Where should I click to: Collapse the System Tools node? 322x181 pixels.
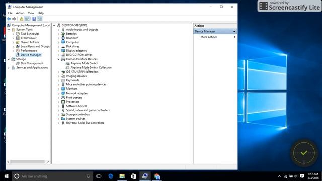coord(9,30)
